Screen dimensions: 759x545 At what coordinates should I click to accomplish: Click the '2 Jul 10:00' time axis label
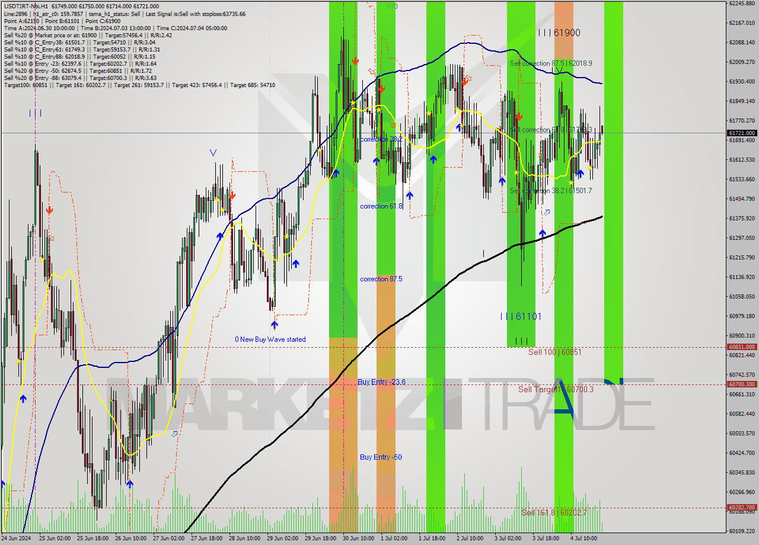(471, 538)
